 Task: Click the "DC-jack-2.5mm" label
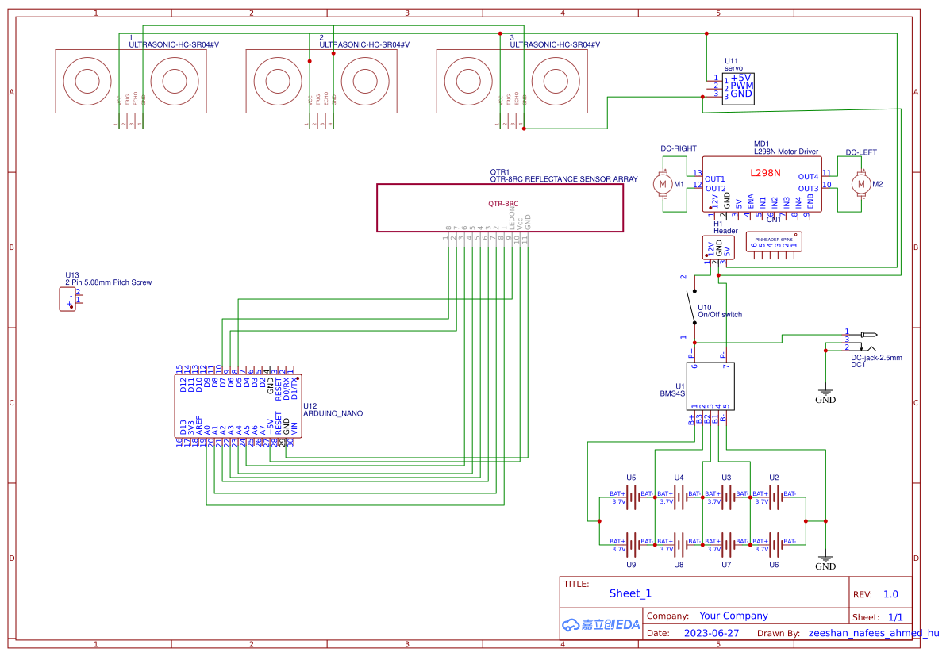pyautogui.click(x=876, y=358)
